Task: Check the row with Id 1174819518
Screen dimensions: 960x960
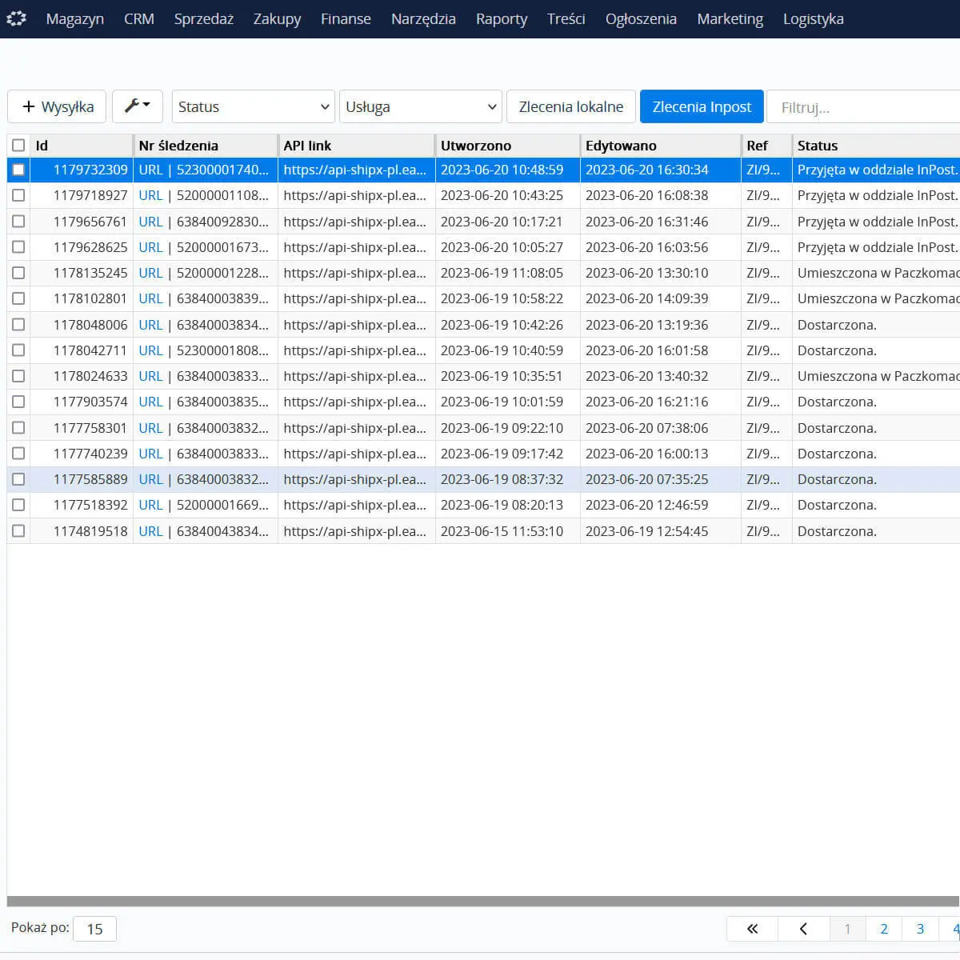Action: (18, 531)
